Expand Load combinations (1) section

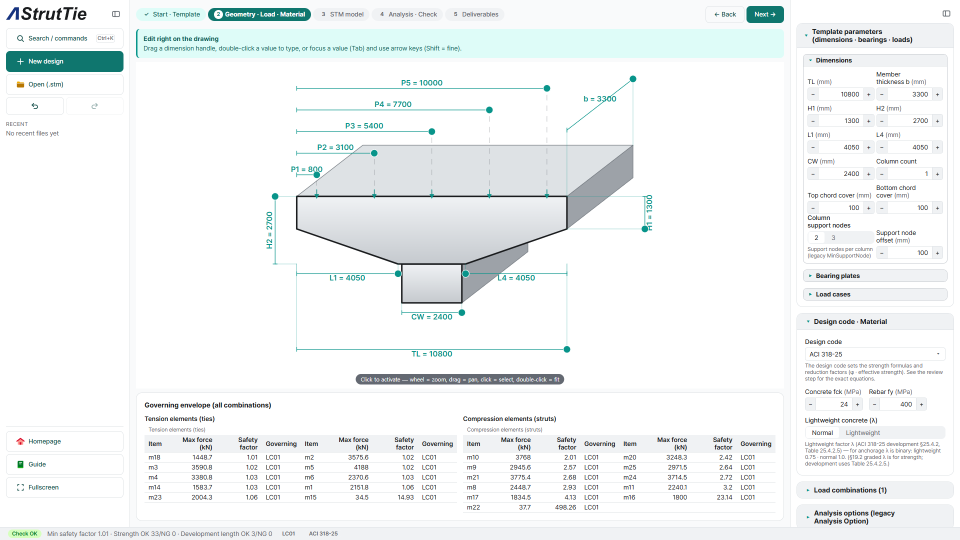[x=875, y=490]
